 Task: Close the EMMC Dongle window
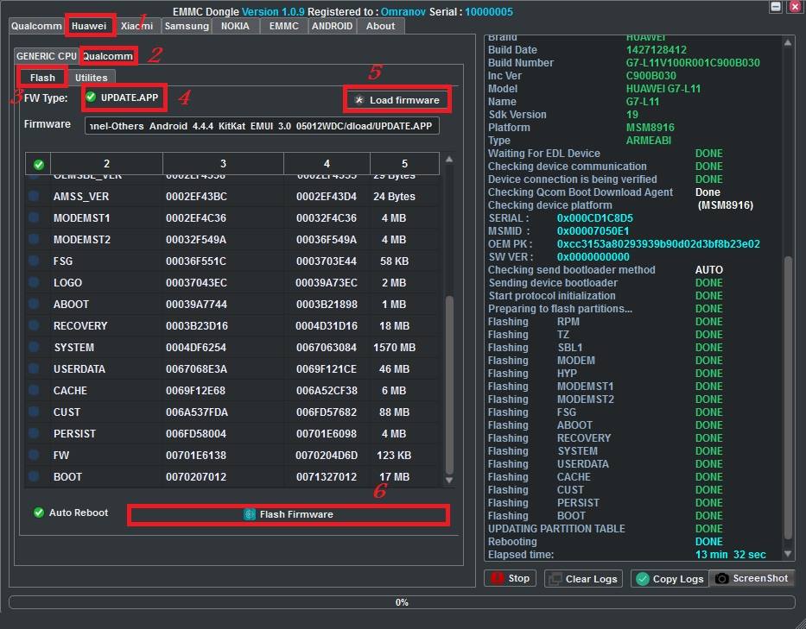[795, 7]
